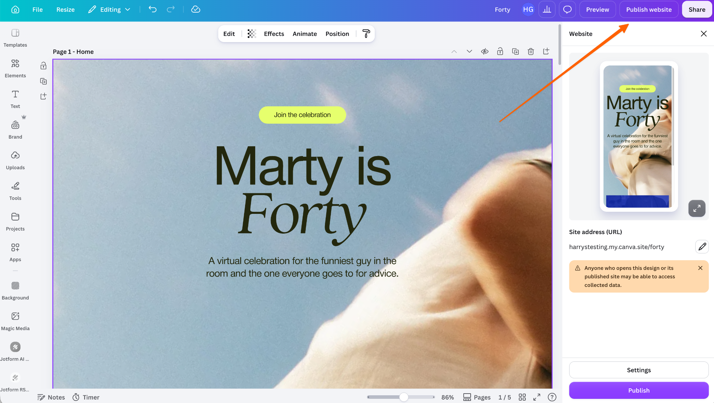Toggle page lock in page header
Screen dimensions: 714x403
tap(500, 52)
